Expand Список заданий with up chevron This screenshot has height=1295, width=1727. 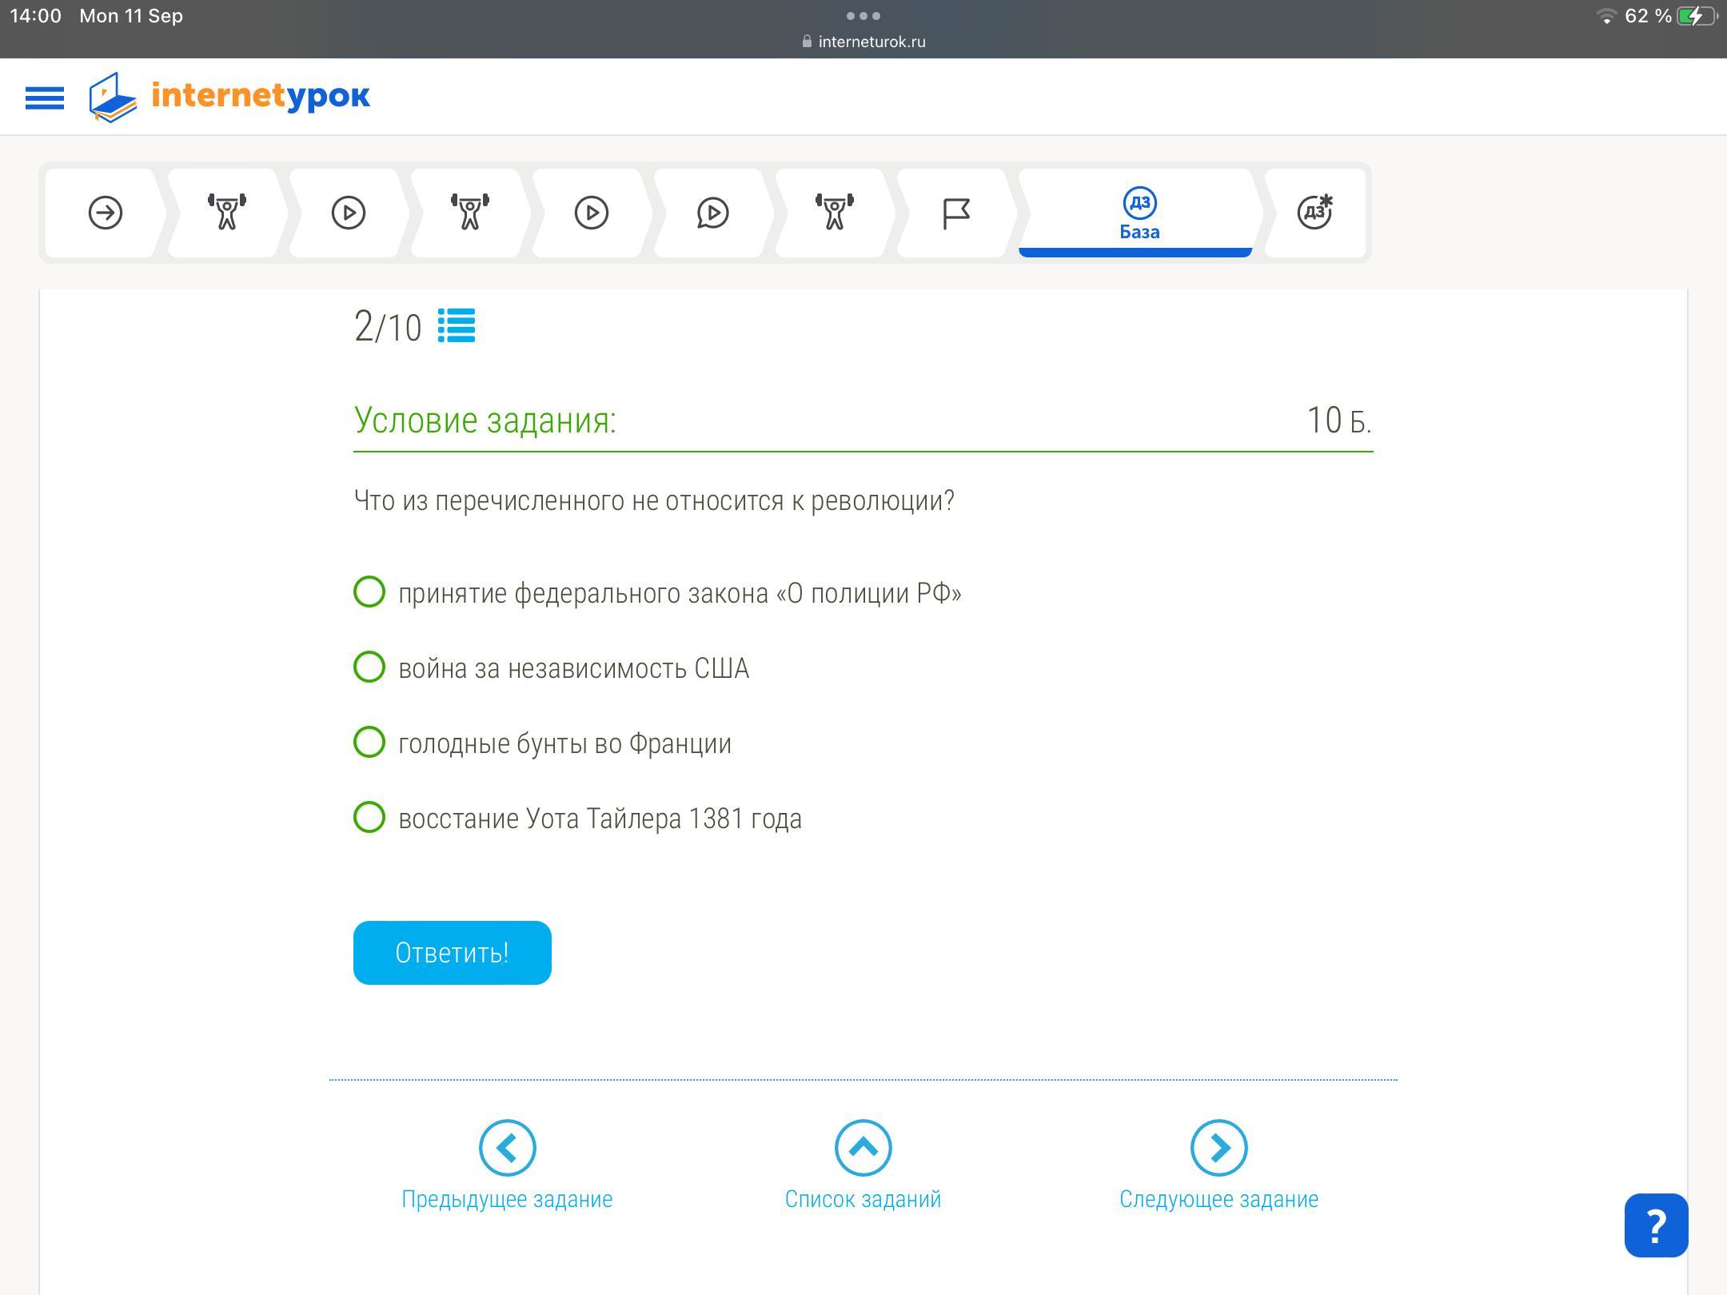tap(863, 1149)
